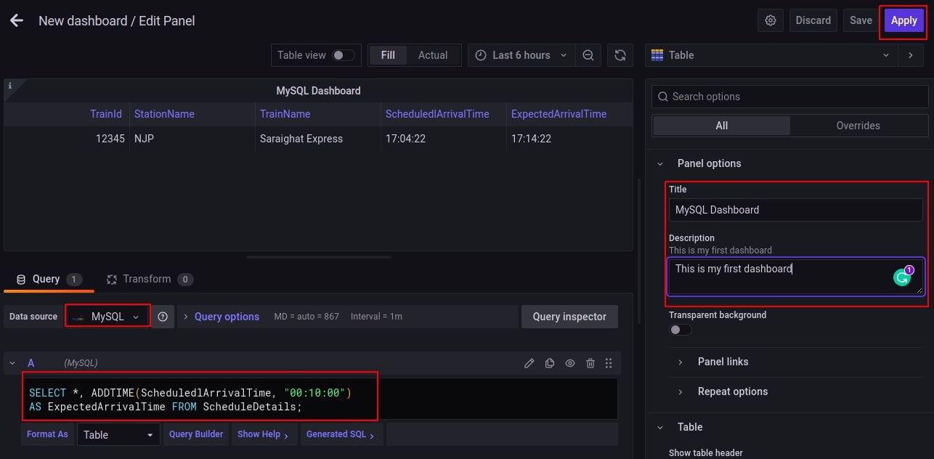
Task: Toggle query A visibility with eye icon
Action: (x=570, y=363)
